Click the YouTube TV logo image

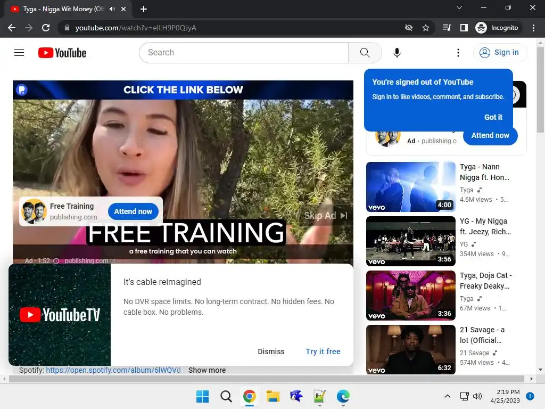[x=60, y=315]
